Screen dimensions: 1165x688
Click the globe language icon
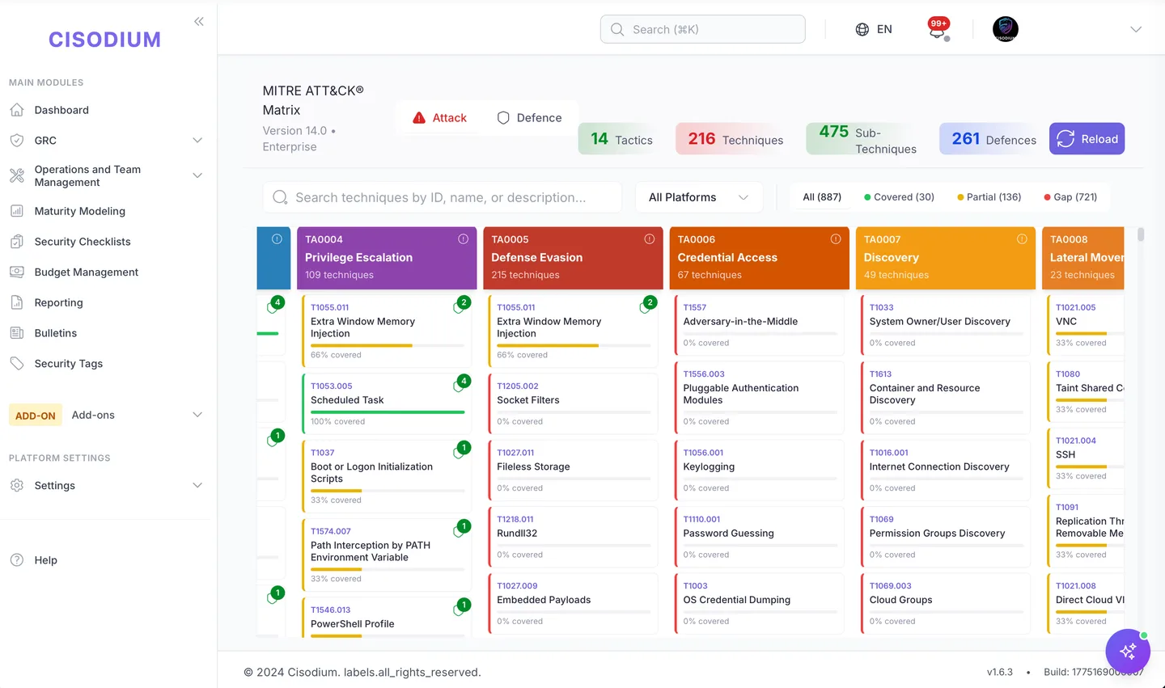(x=862, y=29)
